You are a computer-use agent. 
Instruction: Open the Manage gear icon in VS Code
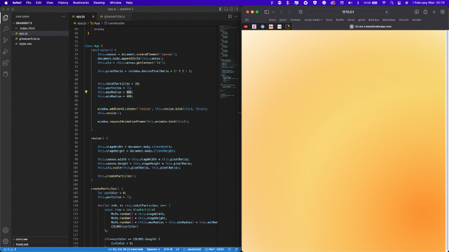tap(6, 241)
